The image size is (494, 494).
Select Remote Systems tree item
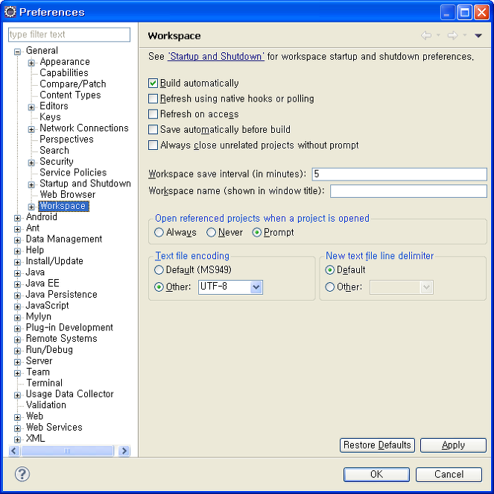[x=61, y=339]
